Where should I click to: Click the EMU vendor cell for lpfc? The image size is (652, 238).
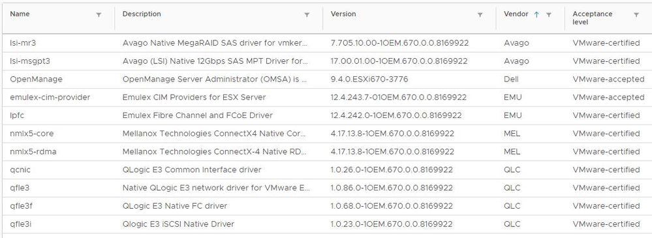point(513,115)
